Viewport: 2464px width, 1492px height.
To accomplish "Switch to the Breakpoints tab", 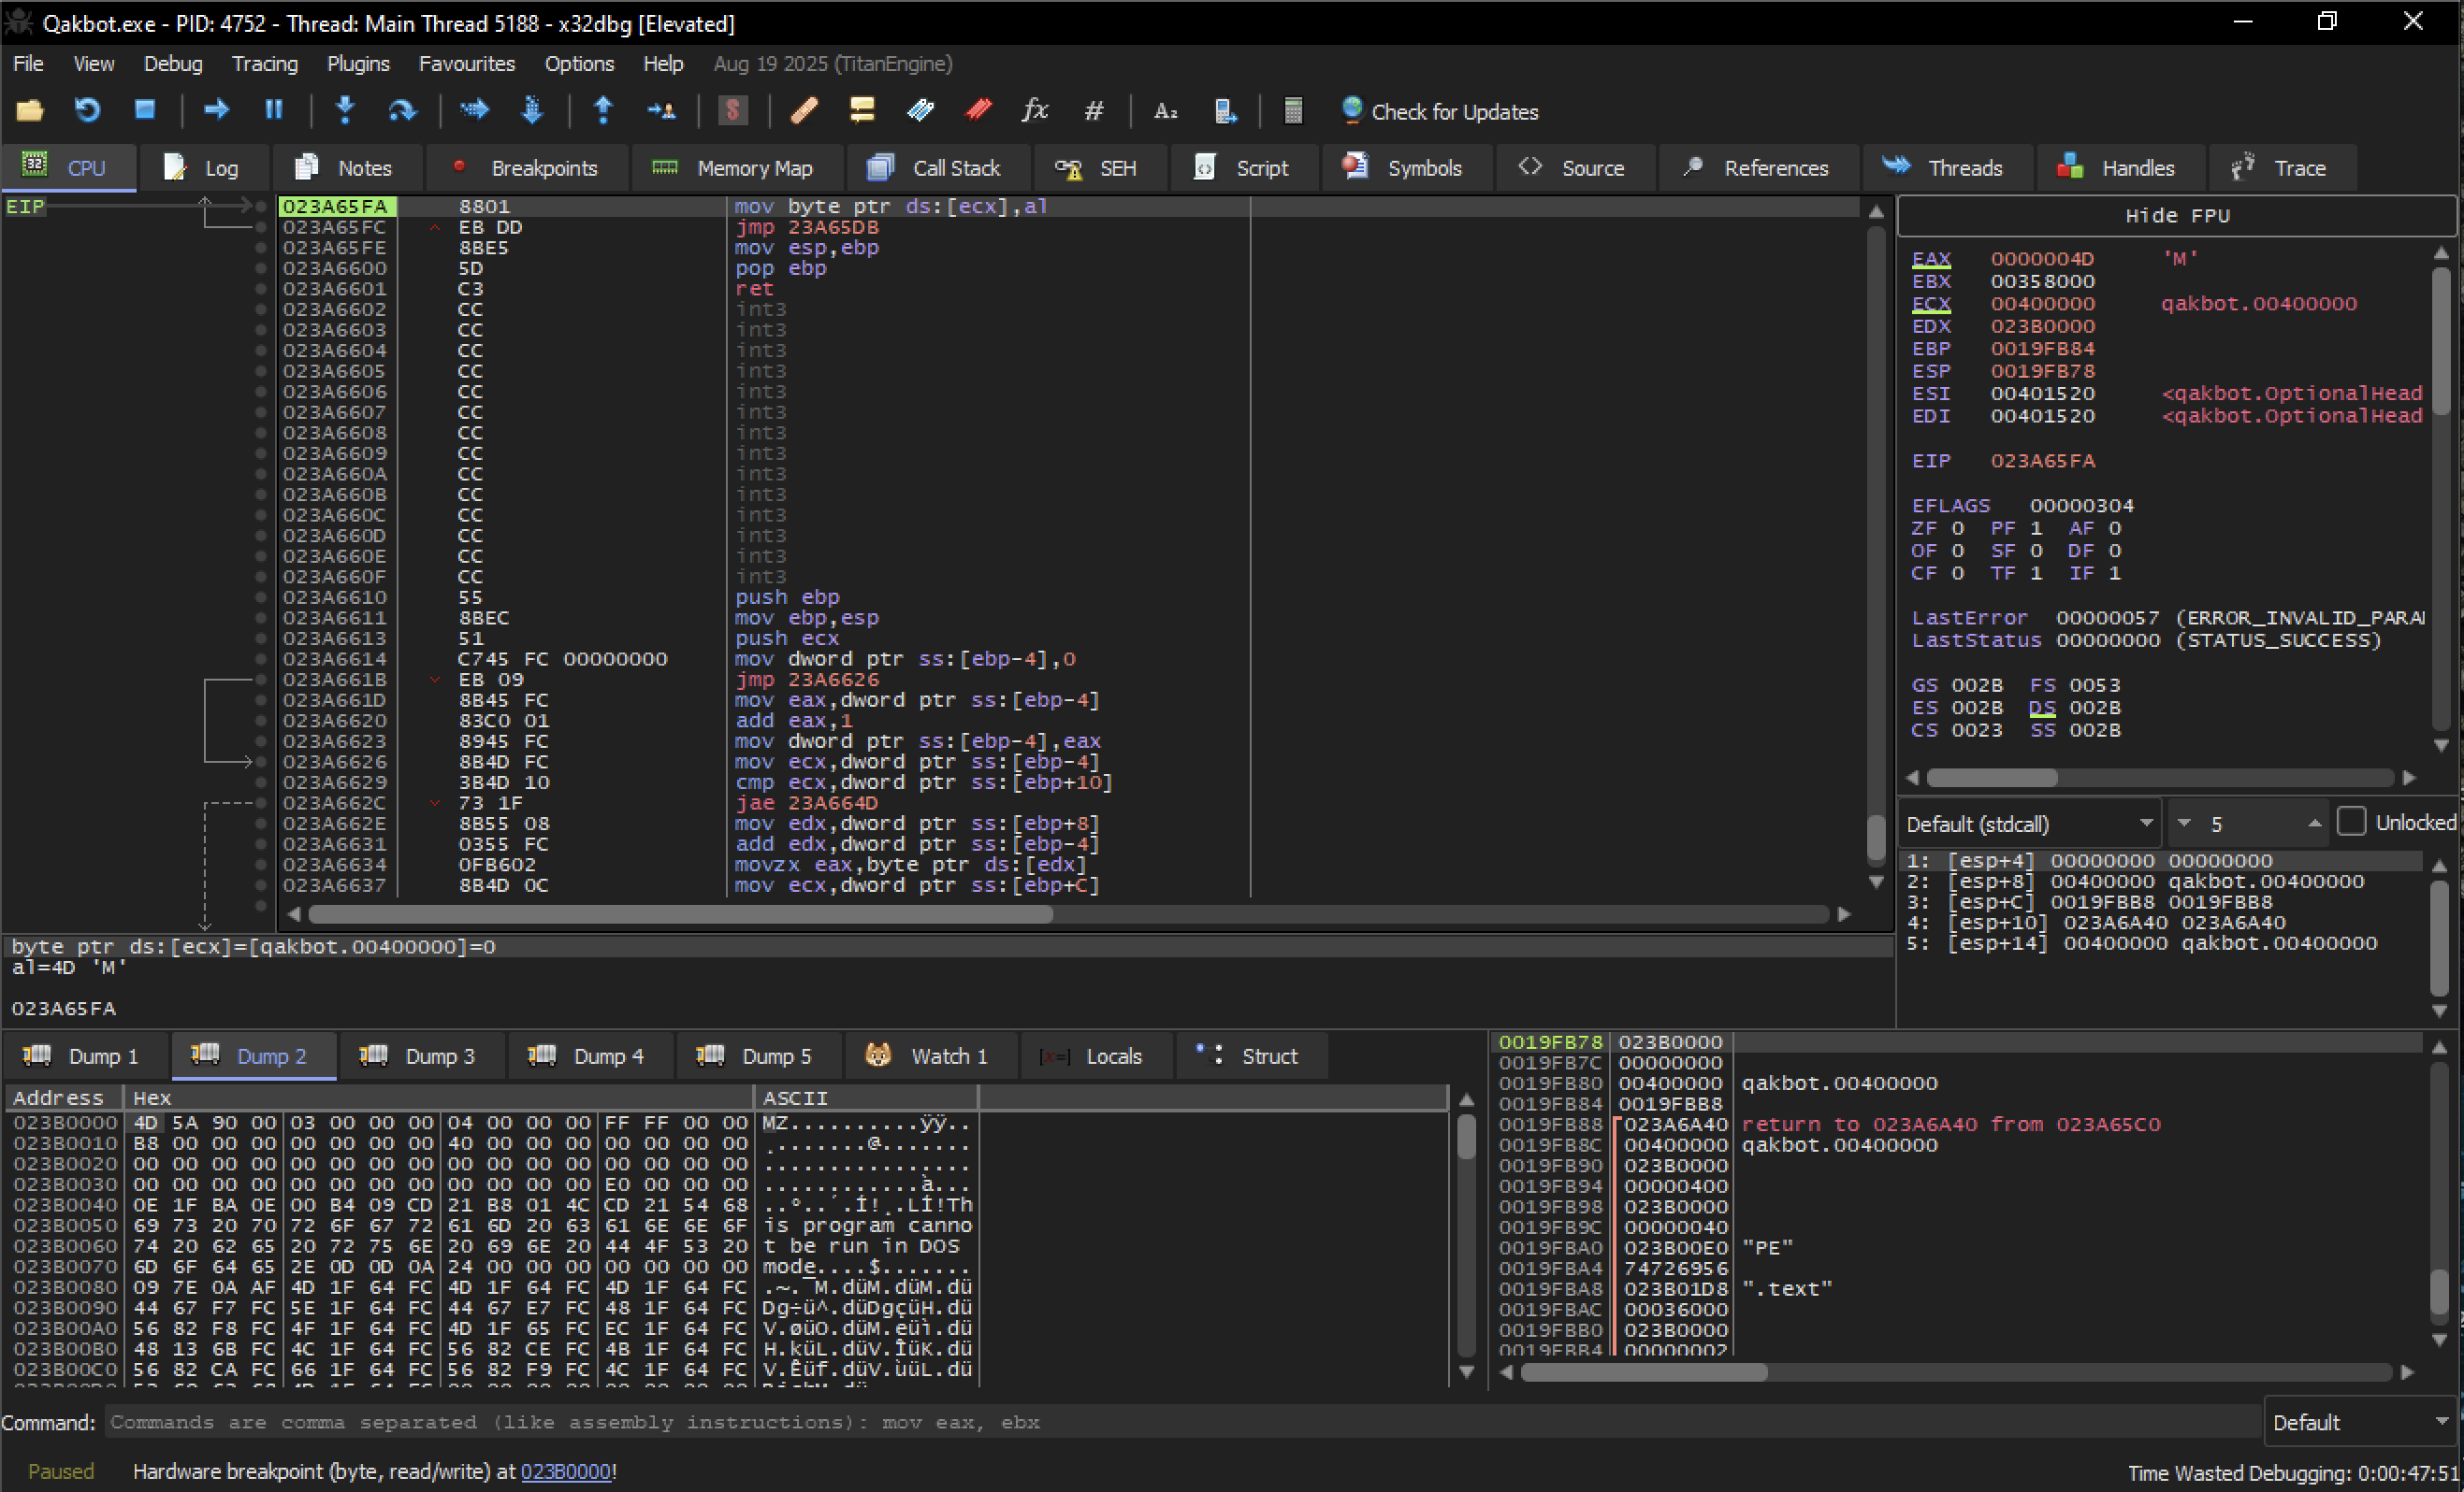I will (528, 168).
